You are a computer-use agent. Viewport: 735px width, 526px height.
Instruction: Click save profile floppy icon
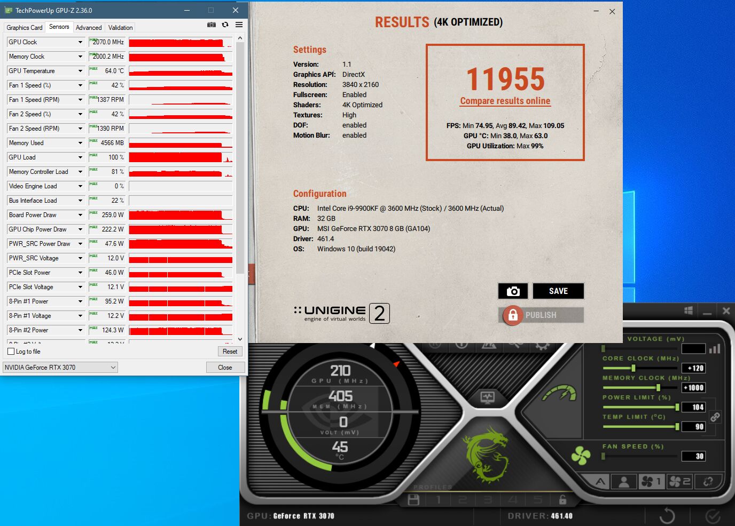[413, 500]
